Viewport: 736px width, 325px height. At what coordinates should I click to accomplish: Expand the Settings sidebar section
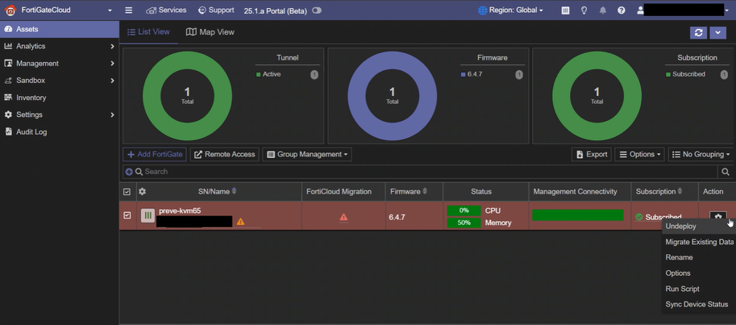click(60, 115)
